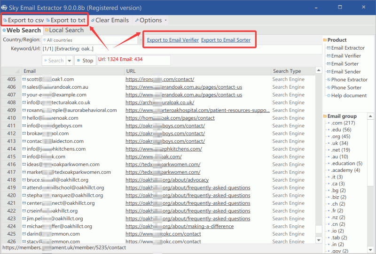Click envelope icon in row 412
The width and height of the screenshot is (376, 254).
24,133
